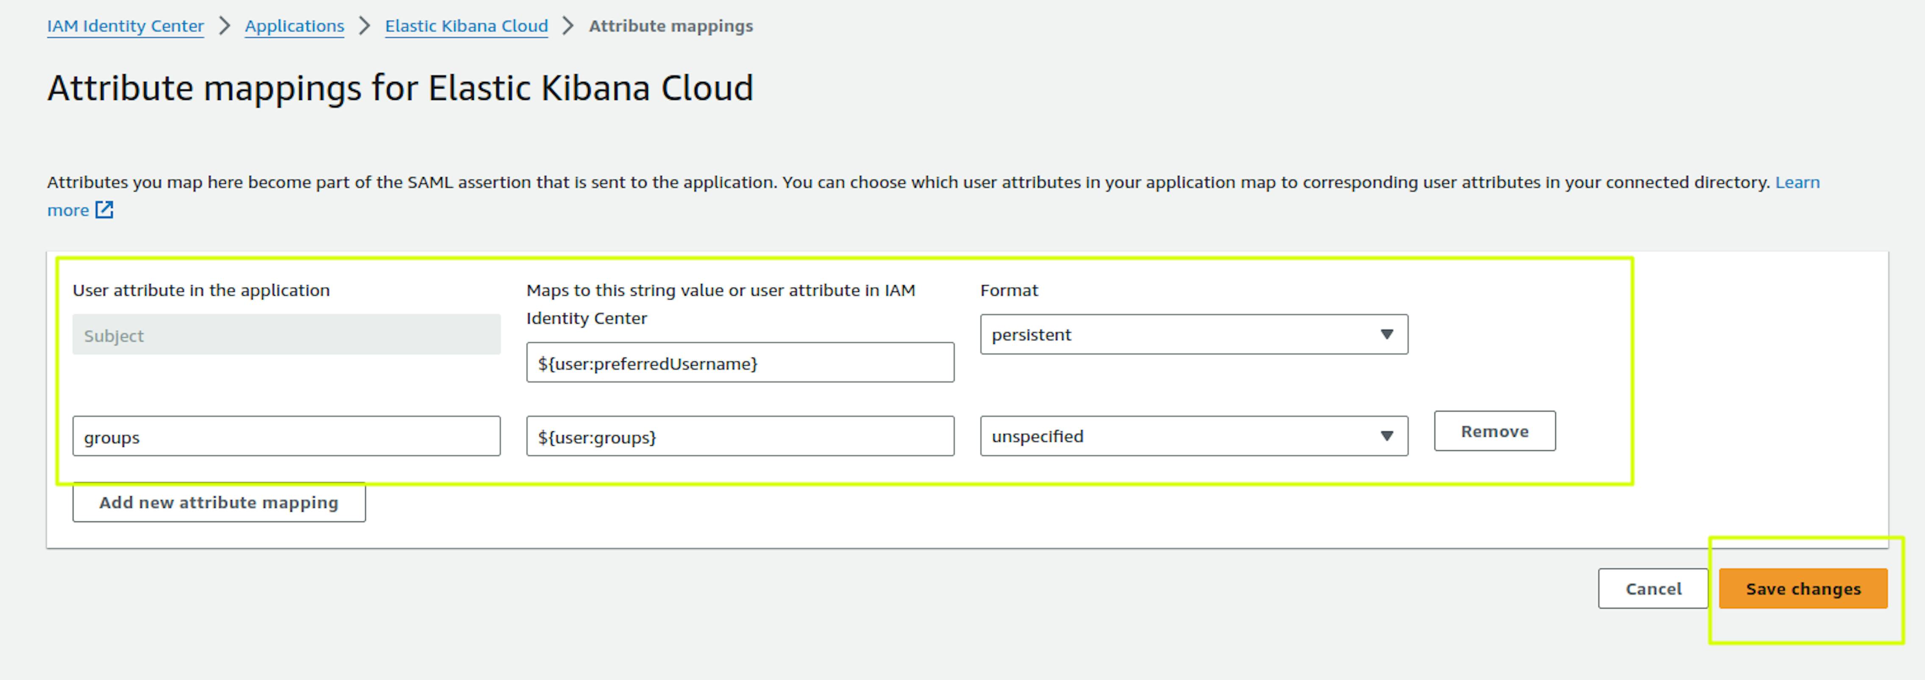Viewport: 1925px width, 680px height.
Task: Open the Elastic Kibana Cloud breadcrumb link
Action: tap(466, 26)
